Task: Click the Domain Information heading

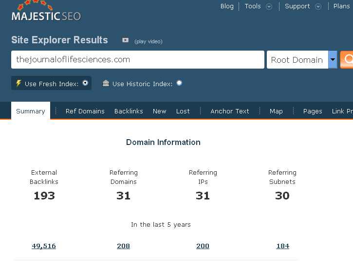Action: pos(163,143)
